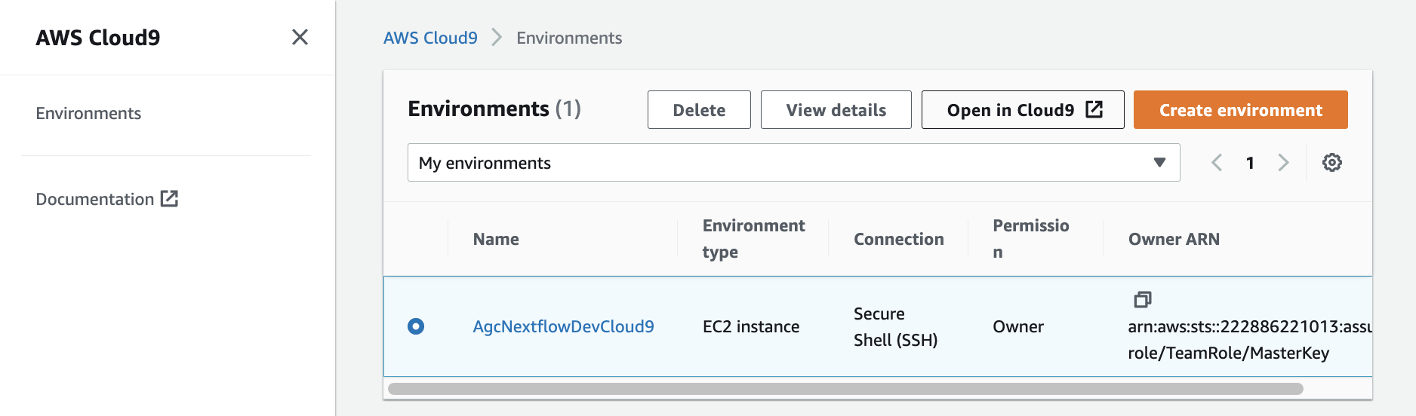Screen dimensions: 1416x416
Task: Click the external link icon beside Documentation
Action: tap(170, 199)
